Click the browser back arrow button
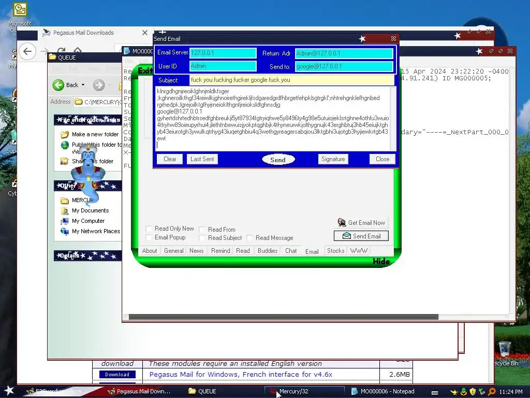The image size is (530, 398). 27,51
